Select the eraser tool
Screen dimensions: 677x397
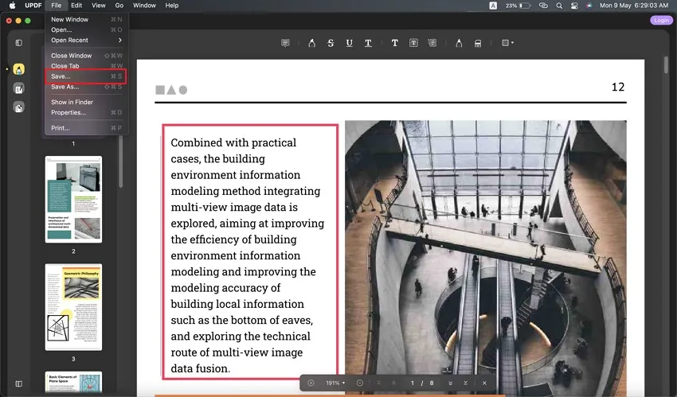tap(478, 43)
